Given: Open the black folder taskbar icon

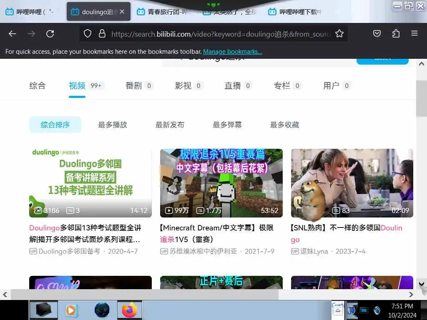Looking at the screenshot, I should [x=43, y=310].
